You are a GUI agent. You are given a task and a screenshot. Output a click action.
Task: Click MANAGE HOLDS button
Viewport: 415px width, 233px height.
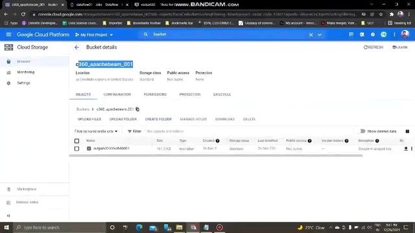tap(193, 119)
